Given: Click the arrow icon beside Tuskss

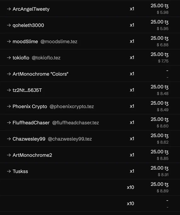Looking at the screenshot, I should point(9,171).
